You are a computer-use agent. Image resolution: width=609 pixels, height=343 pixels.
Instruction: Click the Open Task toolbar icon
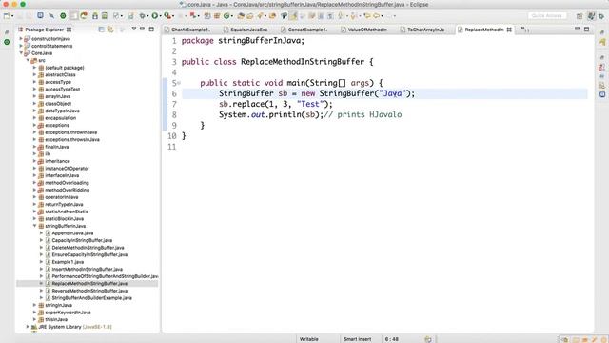[x=250, y=16]
